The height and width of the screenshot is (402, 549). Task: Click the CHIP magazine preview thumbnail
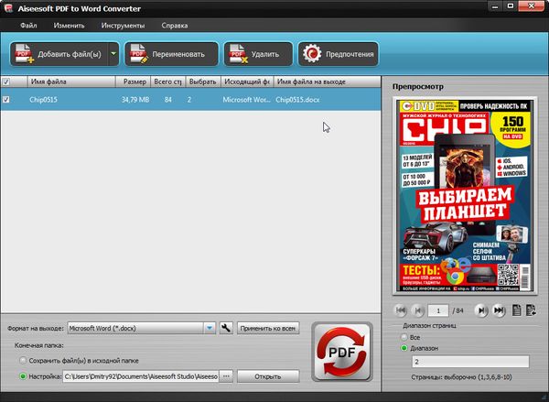pos(465,196)
